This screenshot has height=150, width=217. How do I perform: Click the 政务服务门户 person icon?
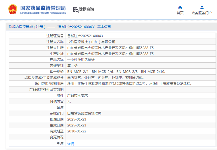(x=202, y=7)
